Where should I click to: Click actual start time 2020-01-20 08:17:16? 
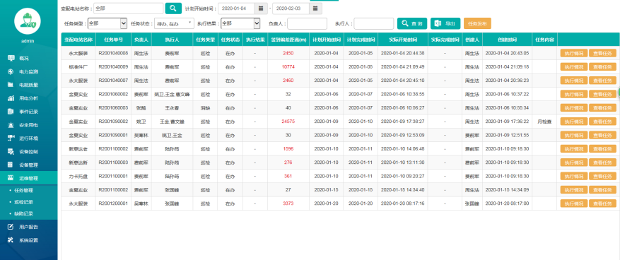pos(403,203)
